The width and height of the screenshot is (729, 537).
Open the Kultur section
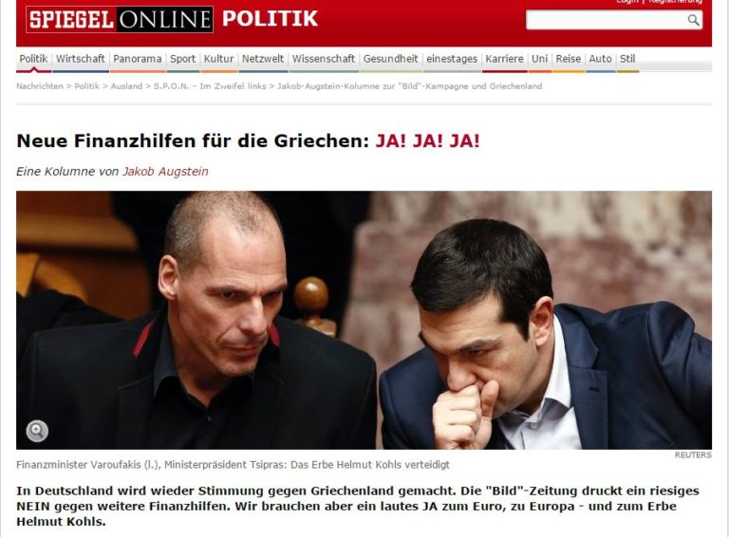[218, 59]
